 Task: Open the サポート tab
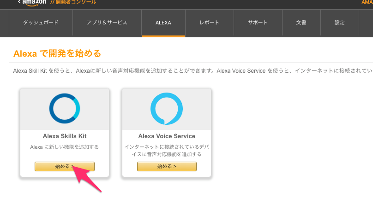click(258, 23)
